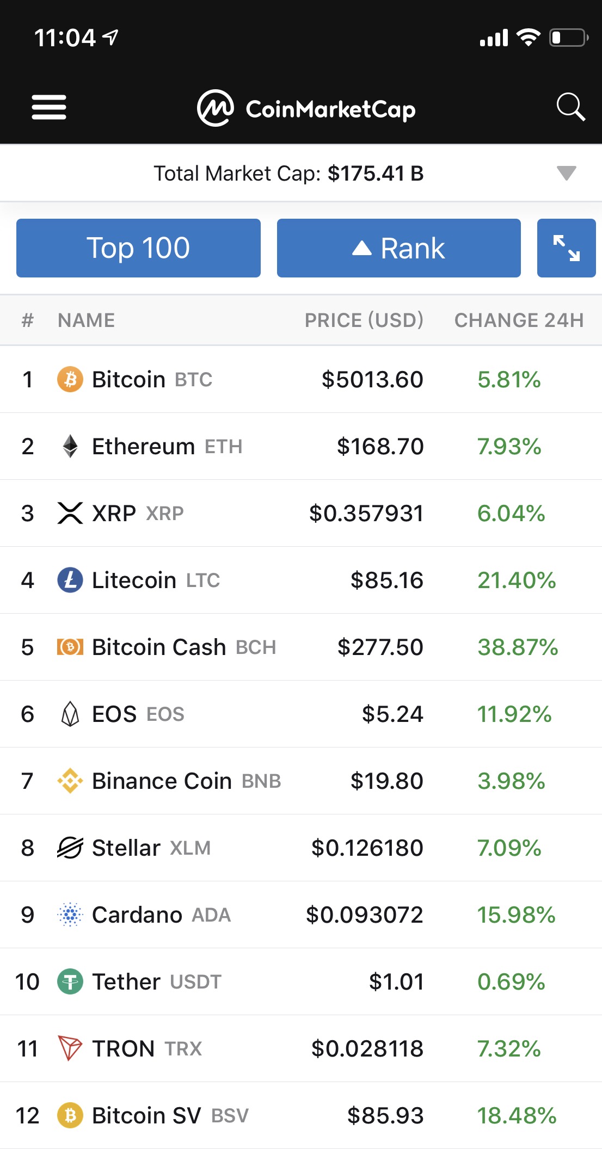
Task: Toggle fullscreen expand arrows button
Action: pyautogui.click(x=566, y=248)
